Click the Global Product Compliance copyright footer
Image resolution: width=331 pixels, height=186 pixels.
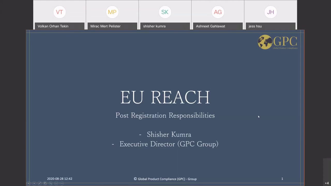pos(165,179)
